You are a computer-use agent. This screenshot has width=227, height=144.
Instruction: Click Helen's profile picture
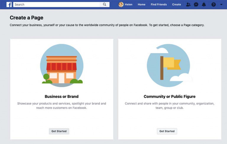coord(121,4)
